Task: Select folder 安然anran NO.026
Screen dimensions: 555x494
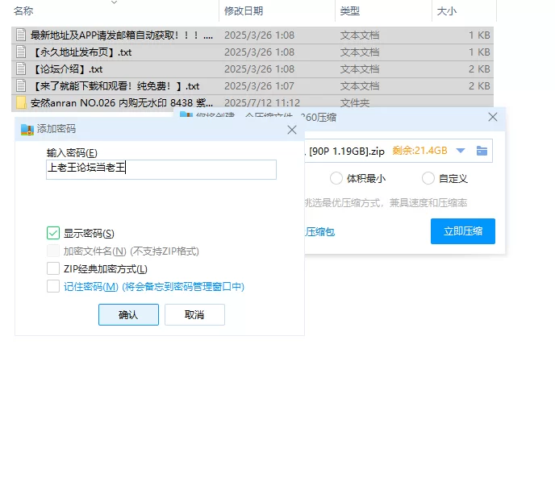Action: 252,103
